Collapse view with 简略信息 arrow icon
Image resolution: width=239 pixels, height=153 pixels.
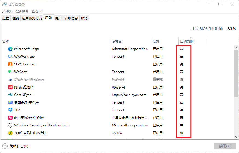tap(5, 146)
